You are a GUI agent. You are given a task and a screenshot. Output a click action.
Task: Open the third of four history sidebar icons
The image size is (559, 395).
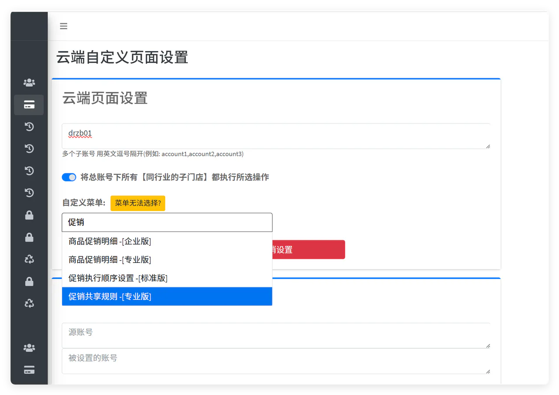[29, 171]
